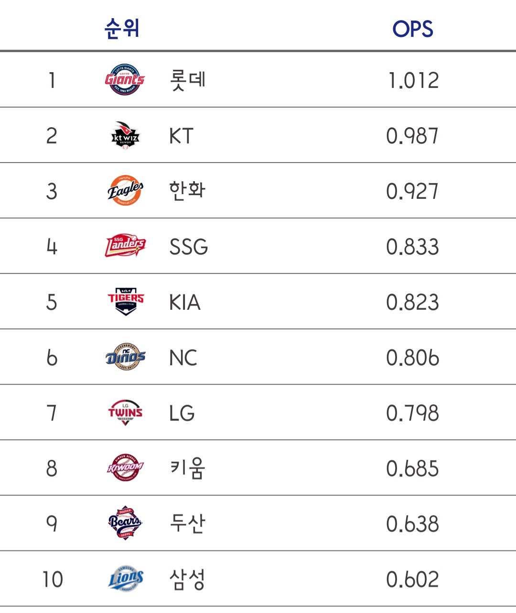The image size is (516, 613).
Task: Select the 키움 team name
Action: pos(188,468)
